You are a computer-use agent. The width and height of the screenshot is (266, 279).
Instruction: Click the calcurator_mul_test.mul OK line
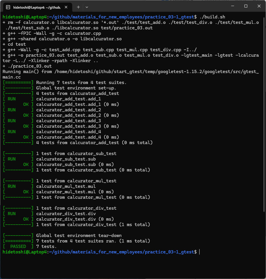click(x=75, y=192)
